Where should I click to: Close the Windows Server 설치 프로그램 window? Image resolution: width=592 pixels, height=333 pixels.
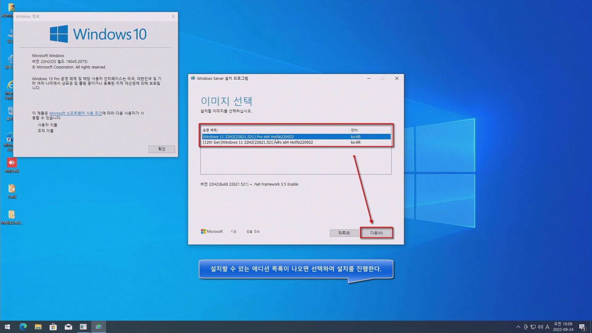coord(397,78)
